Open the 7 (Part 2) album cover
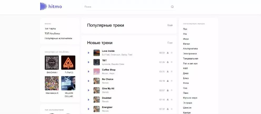The width and height of the screenshot is (261, 114). point(68,63)
